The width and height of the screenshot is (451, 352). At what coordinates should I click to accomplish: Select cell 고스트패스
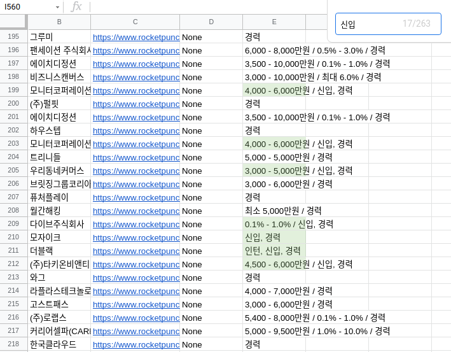[59, 304]
